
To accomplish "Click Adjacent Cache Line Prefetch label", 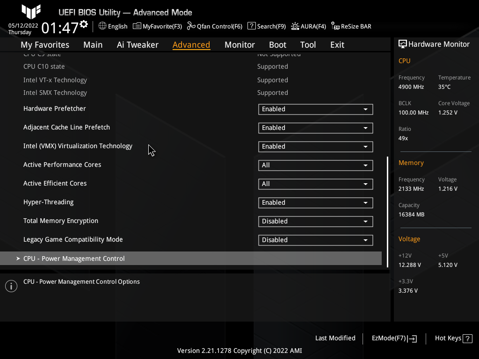I will pos(66,127).
